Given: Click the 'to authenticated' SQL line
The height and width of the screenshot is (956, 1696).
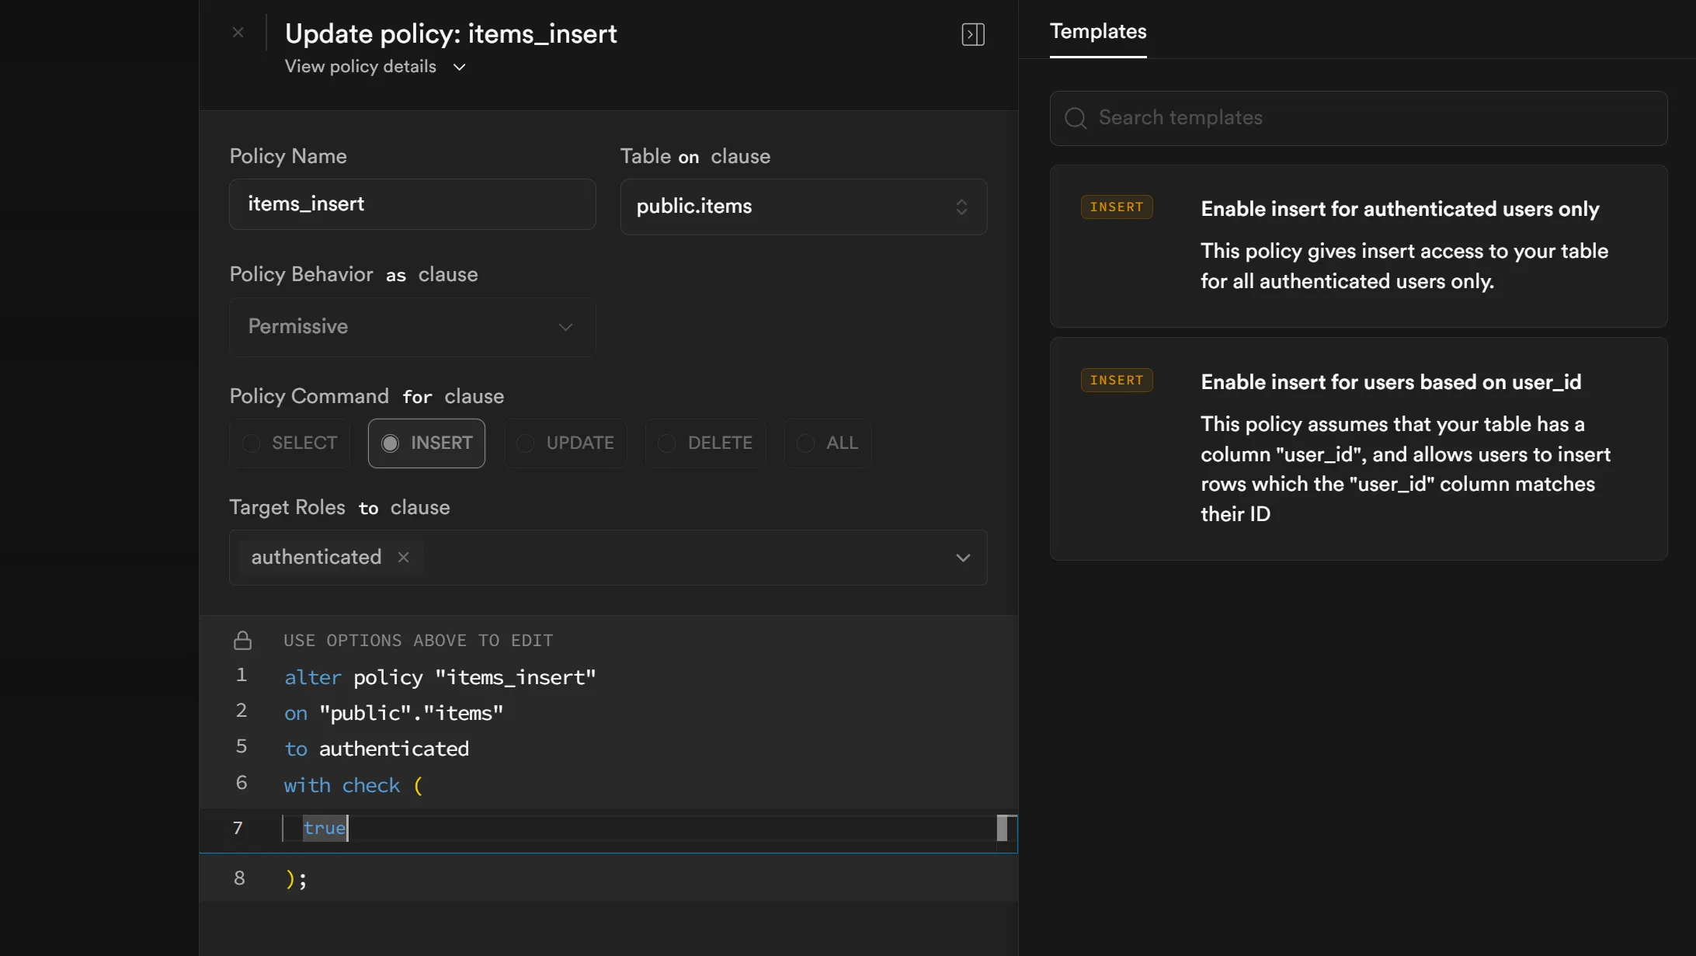Looking at the screenshot, I should [x=377, y=749].
